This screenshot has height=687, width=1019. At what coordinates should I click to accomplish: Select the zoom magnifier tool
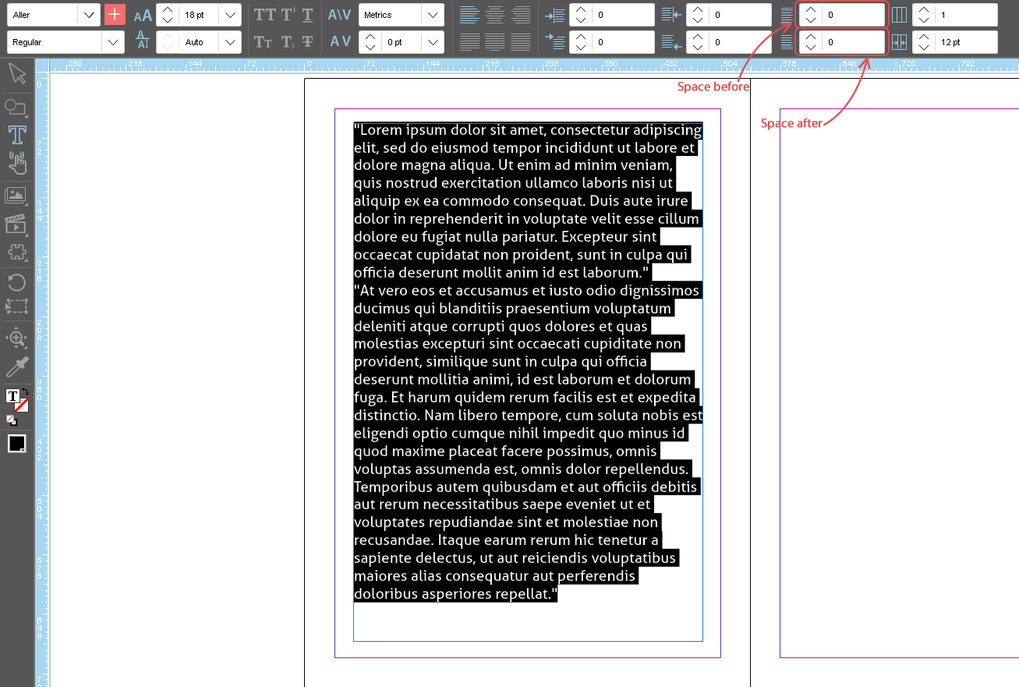pyautogui.click(x=16, y=338)
